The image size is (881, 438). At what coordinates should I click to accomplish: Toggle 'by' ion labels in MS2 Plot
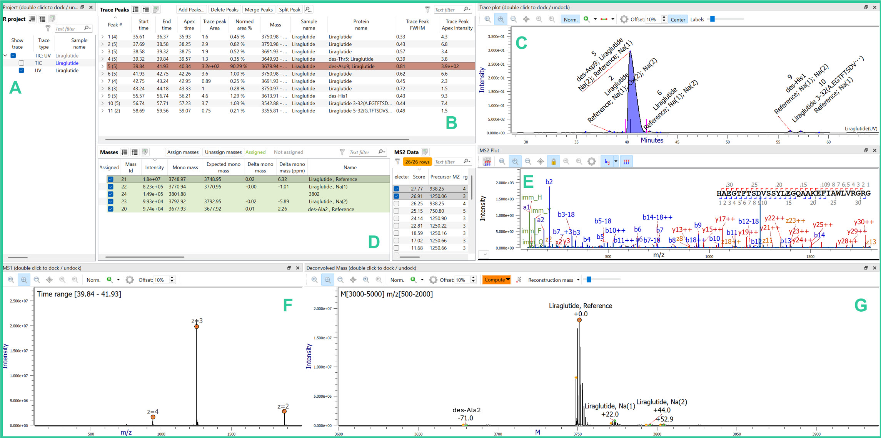coord(607,162)
